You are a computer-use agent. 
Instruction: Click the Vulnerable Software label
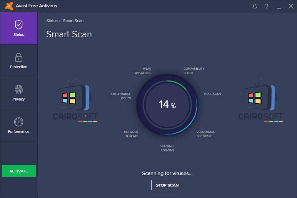pos(206,134)
